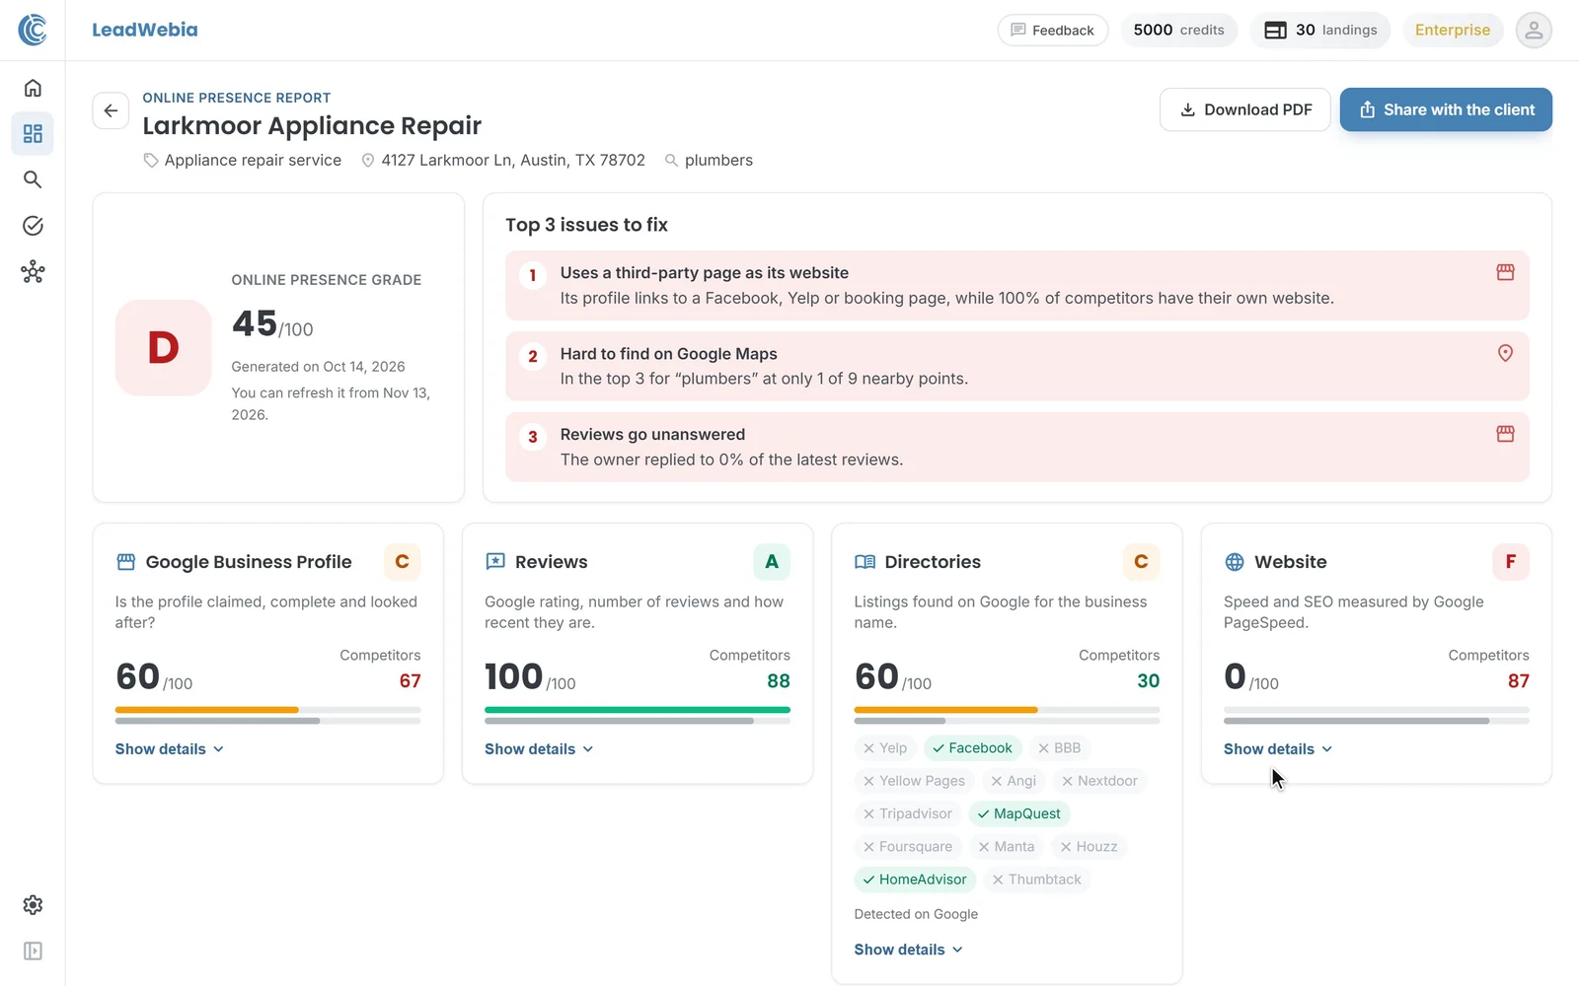Click map pin icon on Google Maps issue

click(x=1505, y=353)
